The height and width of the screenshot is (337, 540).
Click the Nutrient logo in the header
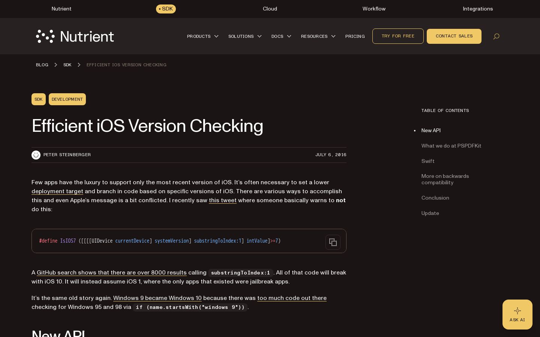(x=75, y=36)
